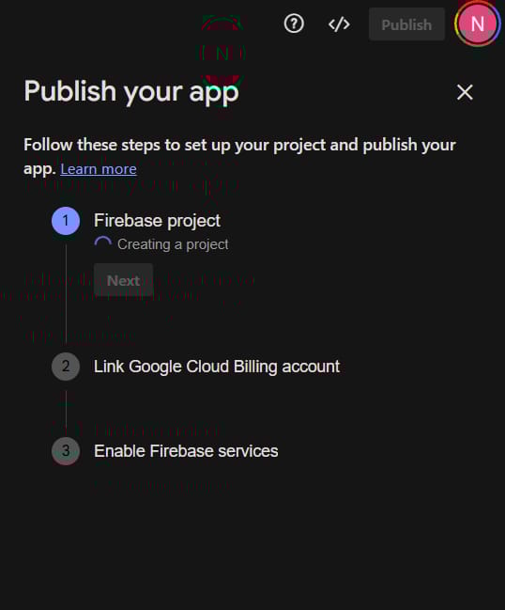Viewport: 505px width, 610px height.
Task: Click the loading spinner beside Creating a project
Action: (x=103, y=244)
